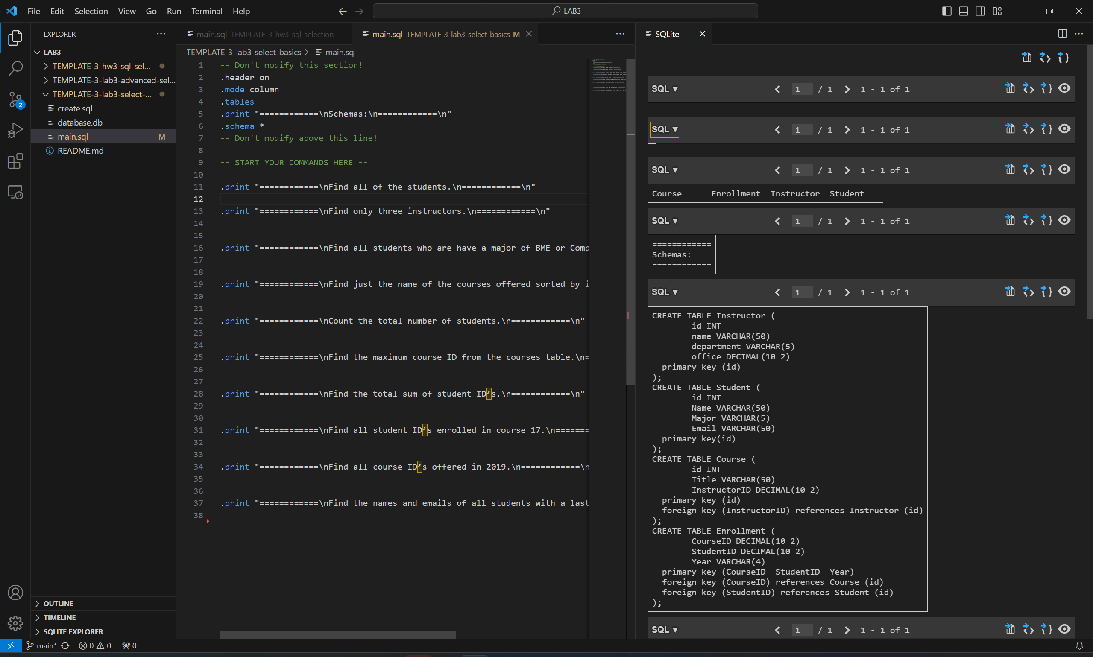Open Manage gear settings icon
Image resolution: width=1093 pixels, height=657 pixels.
click(x=15, y=623)
